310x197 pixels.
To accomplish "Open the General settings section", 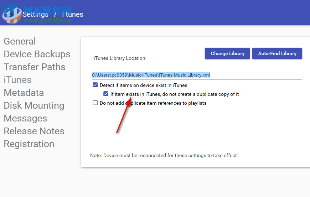I will [20, 41].
